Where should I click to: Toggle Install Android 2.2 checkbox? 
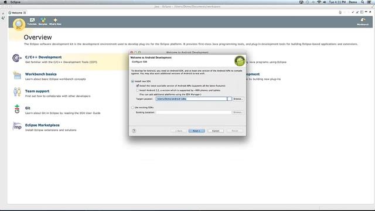pos(138,90)
